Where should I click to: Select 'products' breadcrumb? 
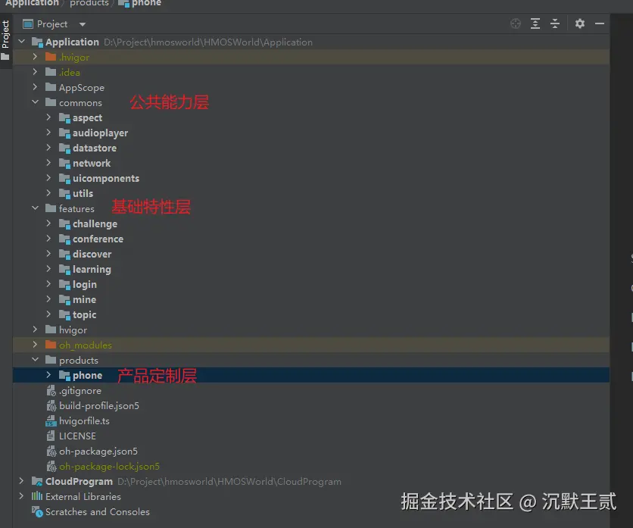pos(89,3)
